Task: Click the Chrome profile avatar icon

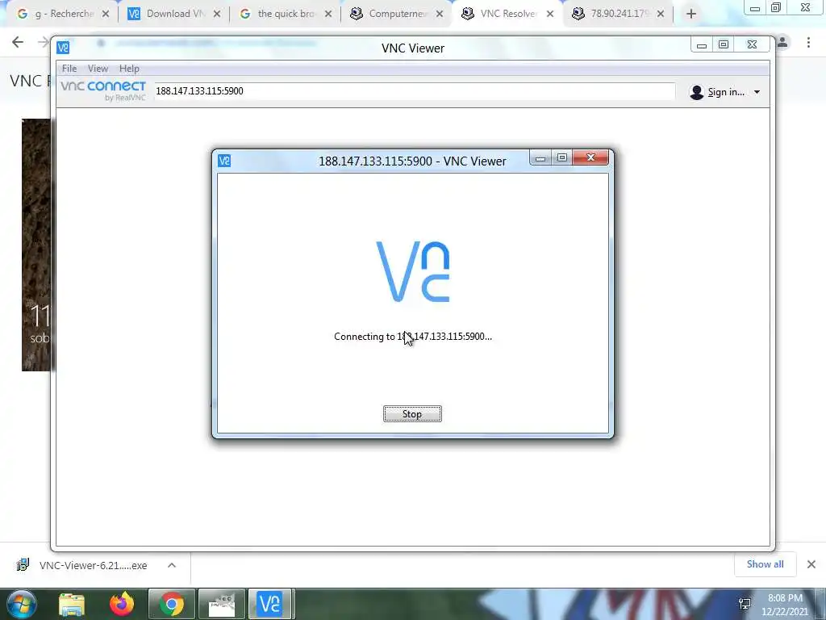Action: [782, 42]
